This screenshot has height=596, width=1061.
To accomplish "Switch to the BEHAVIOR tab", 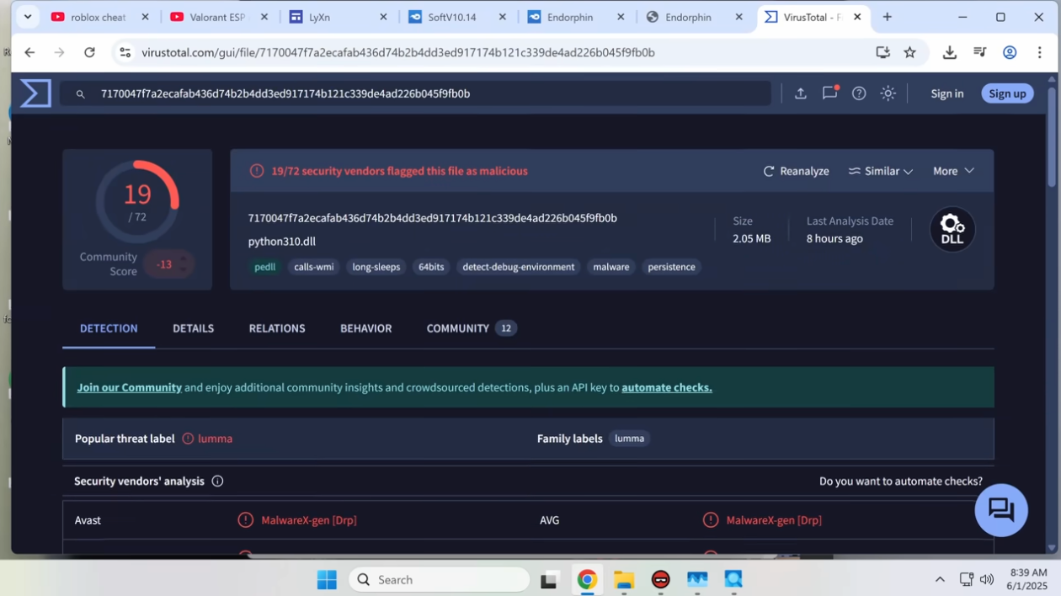I will pos(365,328).
